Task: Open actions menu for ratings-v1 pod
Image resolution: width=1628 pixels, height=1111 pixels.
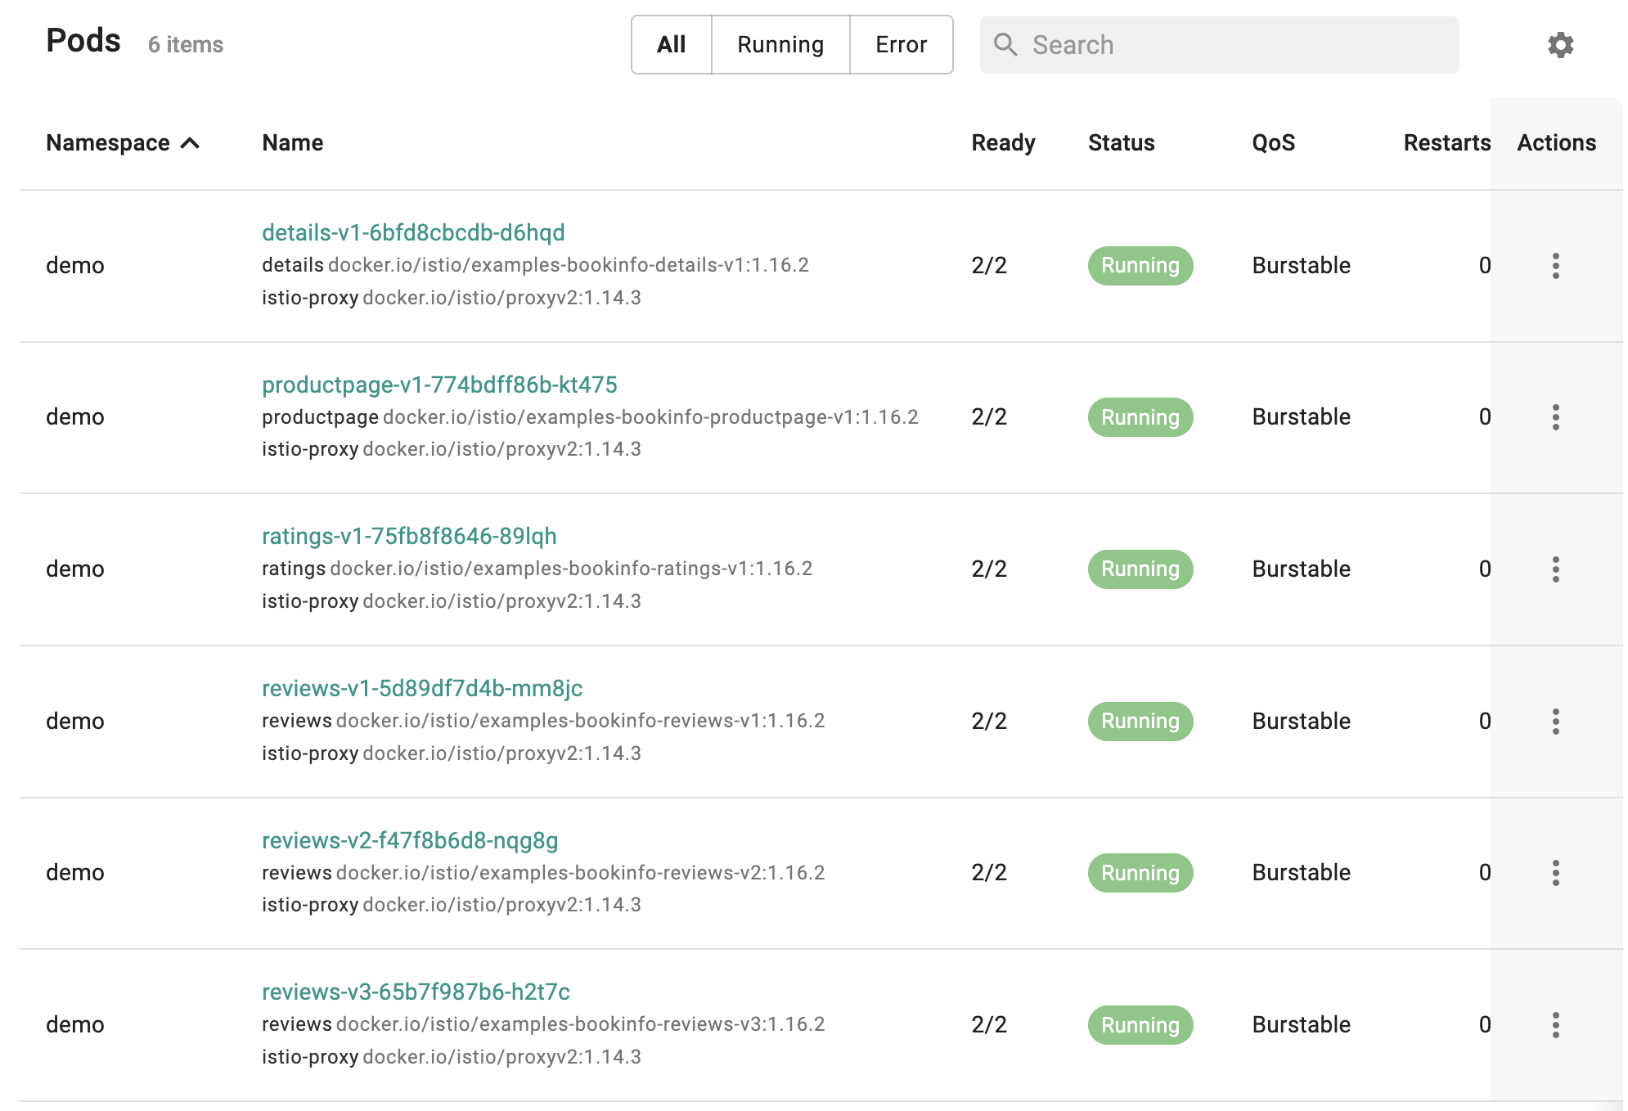Action: click(x=1555, y=569)
